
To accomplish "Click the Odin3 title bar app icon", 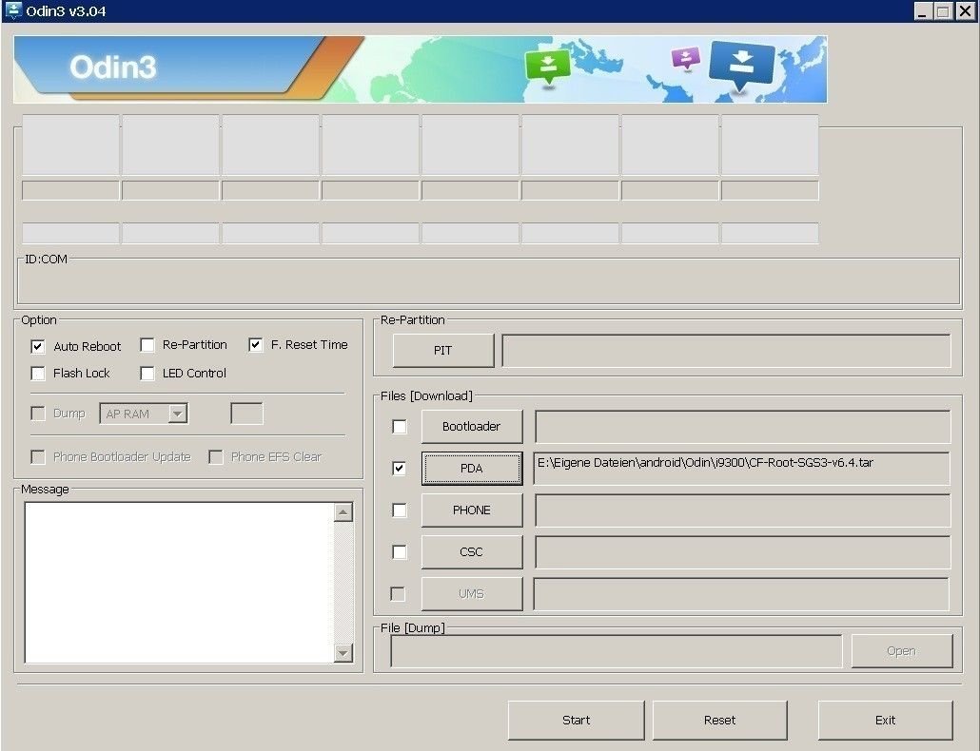I will (x=12, y=10).
